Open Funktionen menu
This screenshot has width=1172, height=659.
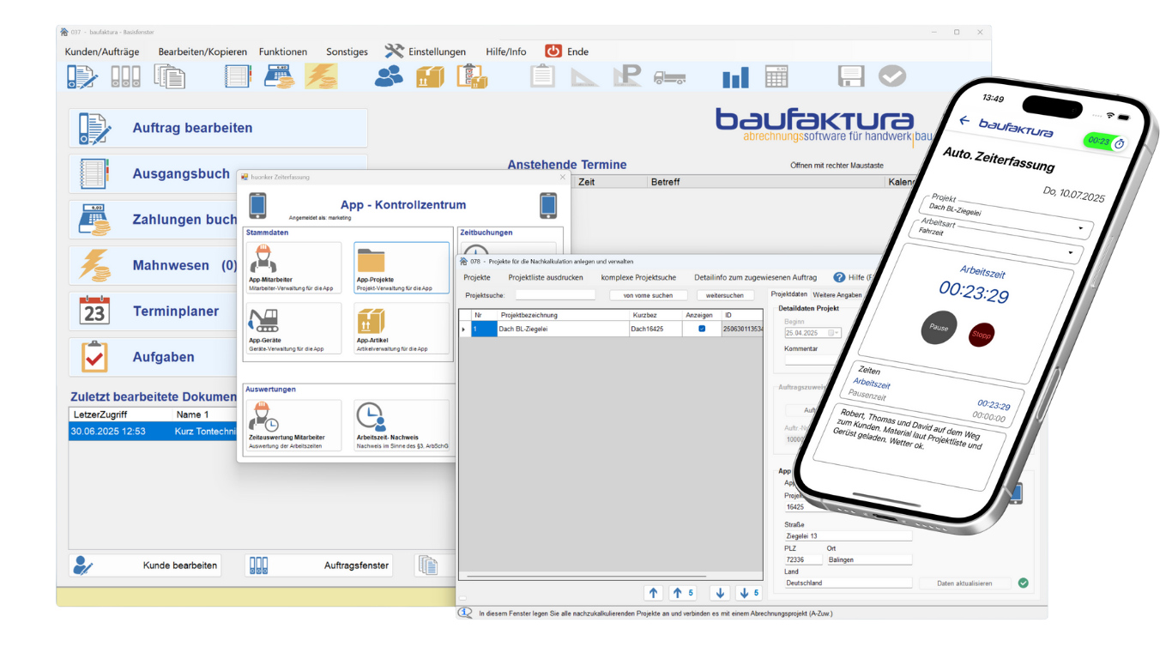click(x=283, y=51)
